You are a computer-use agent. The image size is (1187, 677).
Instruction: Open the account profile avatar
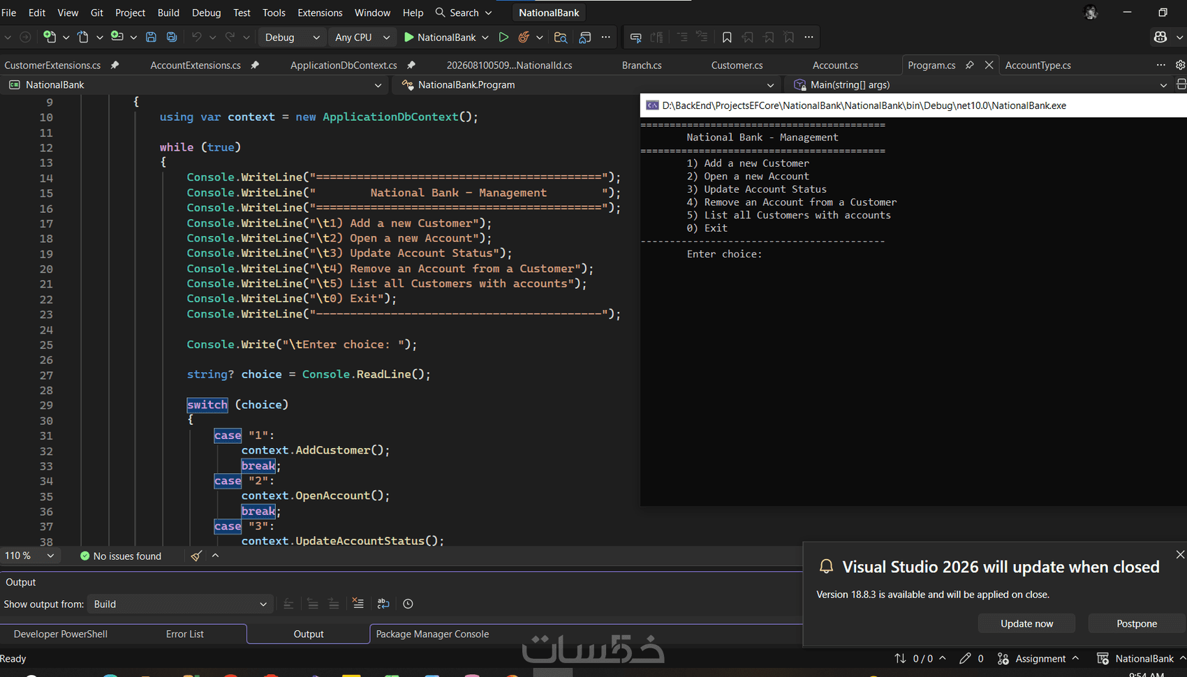click(x=1091, y=13)
